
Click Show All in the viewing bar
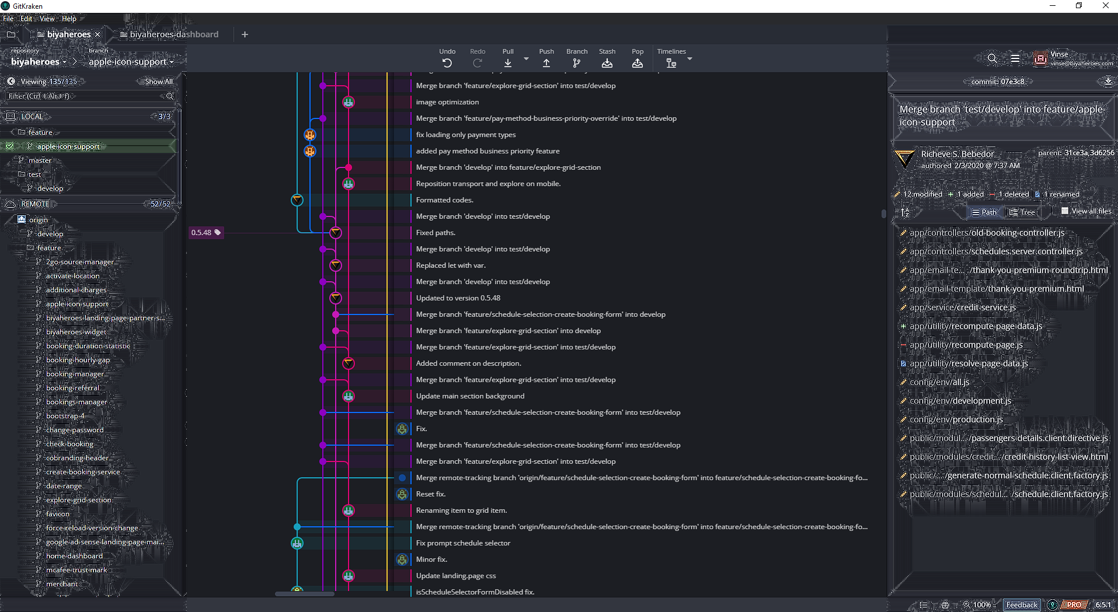[159, 82]
